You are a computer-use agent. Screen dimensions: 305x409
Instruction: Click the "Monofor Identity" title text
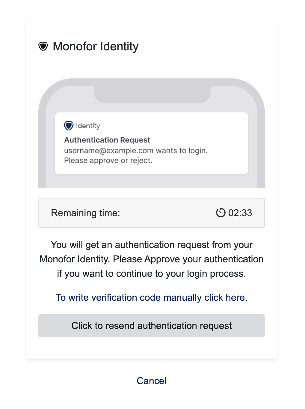click(96, 46)
